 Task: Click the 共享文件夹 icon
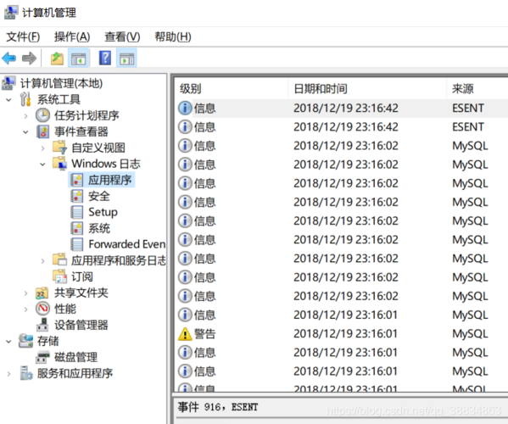[x=42, y=293]
